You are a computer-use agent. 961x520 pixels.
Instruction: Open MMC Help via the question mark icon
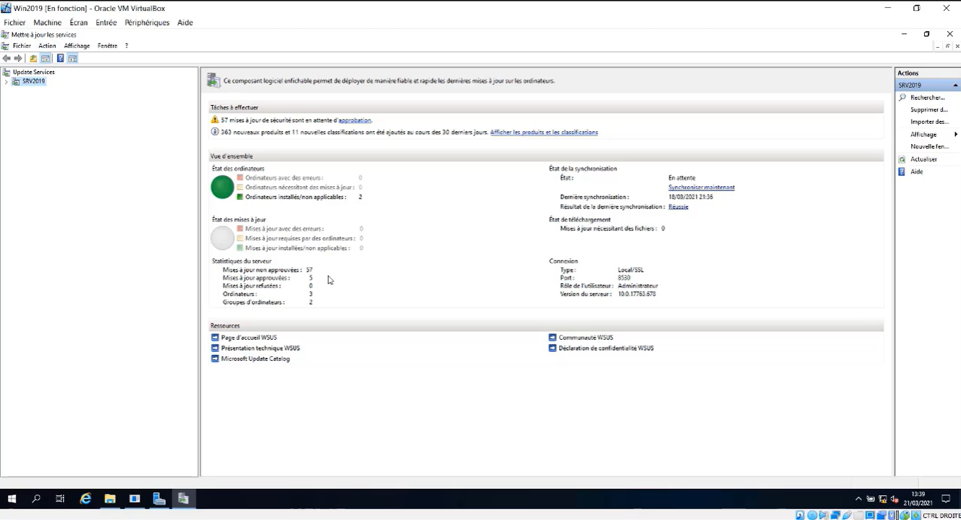coord(60,58)
